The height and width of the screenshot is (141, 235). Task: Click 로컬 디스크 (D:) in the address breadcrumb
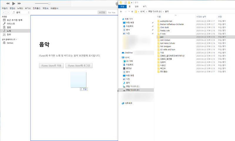[155, 11]
